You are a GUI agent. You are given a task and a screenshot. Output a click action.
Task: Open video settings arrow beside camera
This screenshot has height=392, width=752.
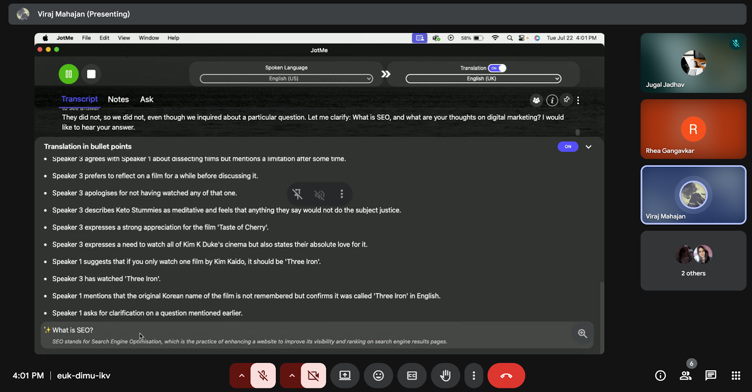pos(292,376)
